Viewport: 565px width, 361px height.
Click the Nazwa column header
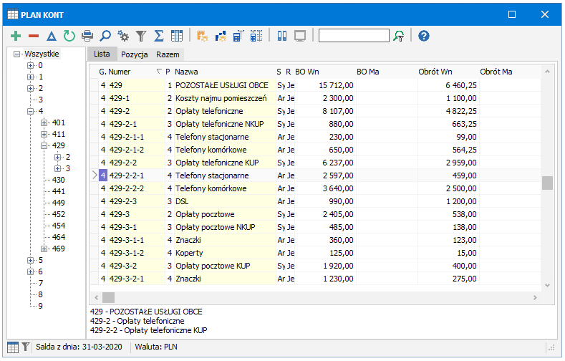(224, 72)
